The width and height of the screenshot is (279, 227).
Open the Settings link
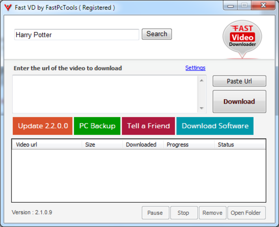195,68
